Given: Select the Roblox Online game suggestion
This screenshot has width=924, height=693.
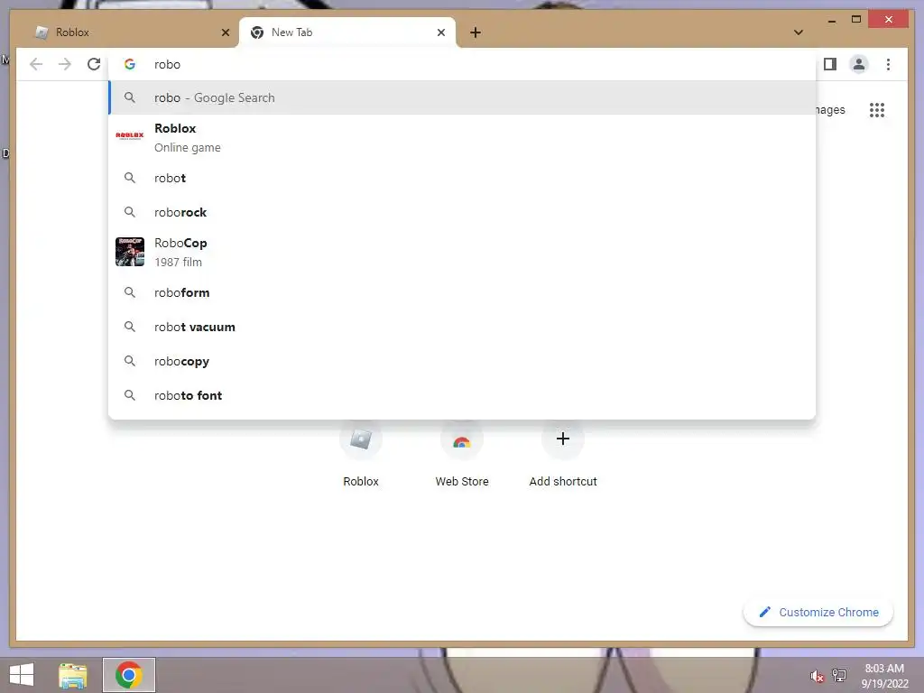Looking at the screenshot, I should point(462,137).
